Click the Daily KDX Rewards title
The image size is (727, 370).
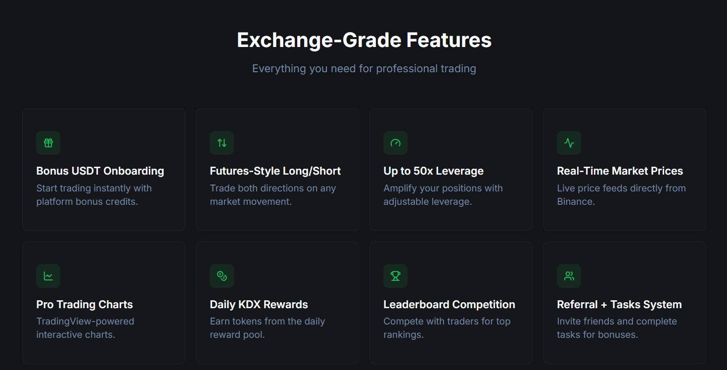[259, 304]
